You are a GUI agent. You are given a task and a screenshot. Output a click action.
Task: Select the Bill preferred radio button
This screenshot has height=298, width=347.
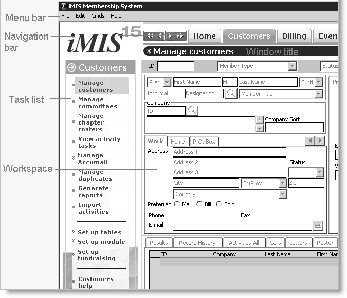click(x=199, y=204)
